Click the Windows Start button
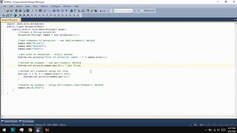237x133 pixels. point(4,130)
